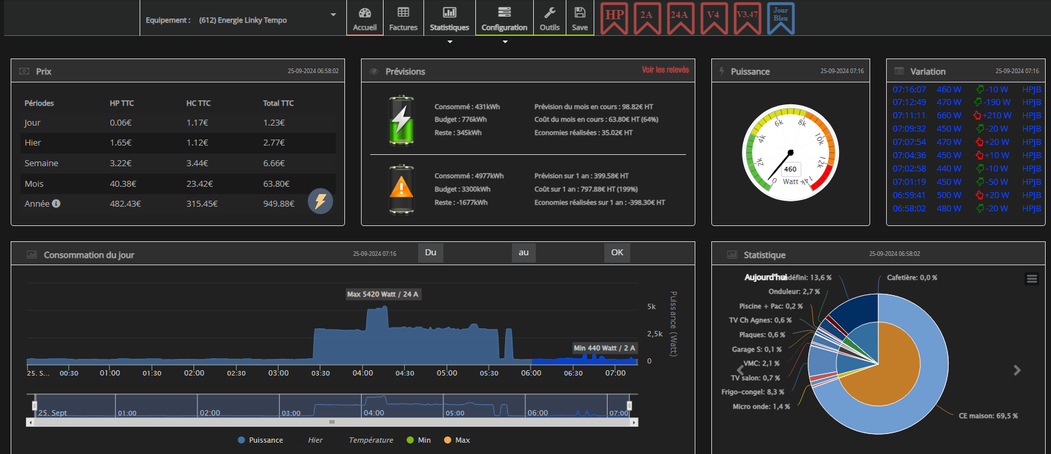Open the Accueil dashboard icon
The width and height of the screenshot is (1051, 454).
pyautogui.click(x=364, y=13)
